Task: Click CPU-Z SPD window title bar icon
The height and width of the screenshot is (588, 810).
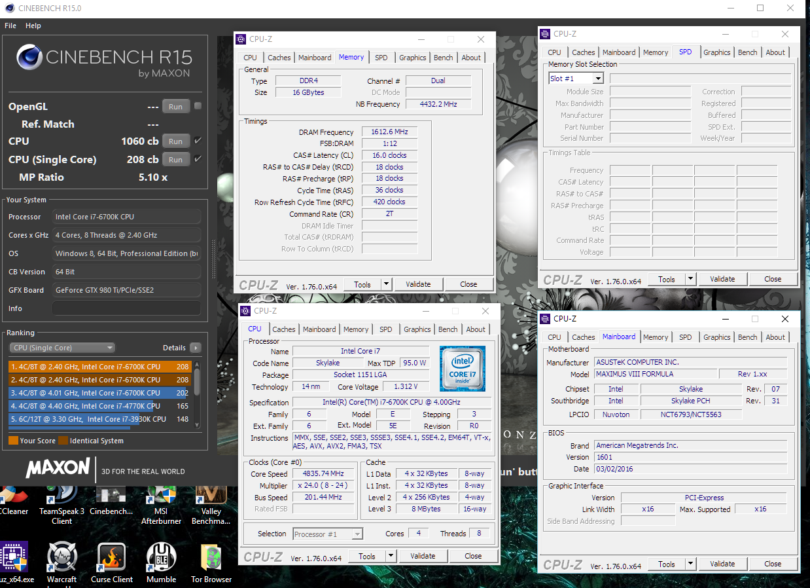Action: 546,34
